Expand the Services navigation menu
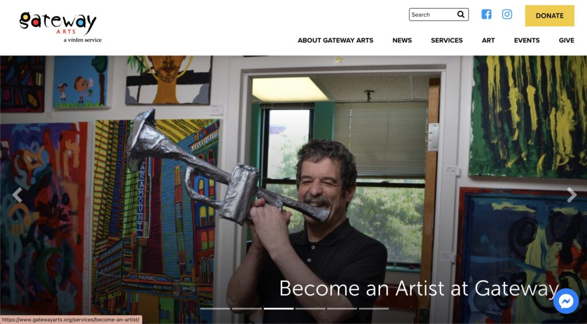Viewport: 587px width, 324px height. click(447, 41)
